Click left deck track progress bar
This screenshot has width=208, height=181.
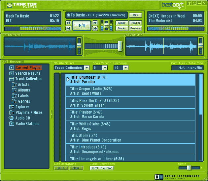(x=33, y=29)
